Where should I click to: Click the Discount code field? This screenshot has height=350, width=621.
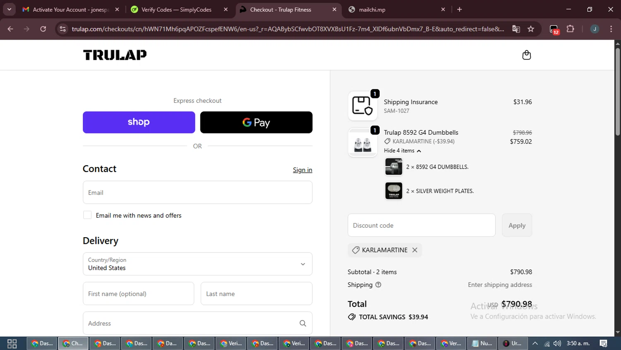pyautogui.click(x=421, y=225)
